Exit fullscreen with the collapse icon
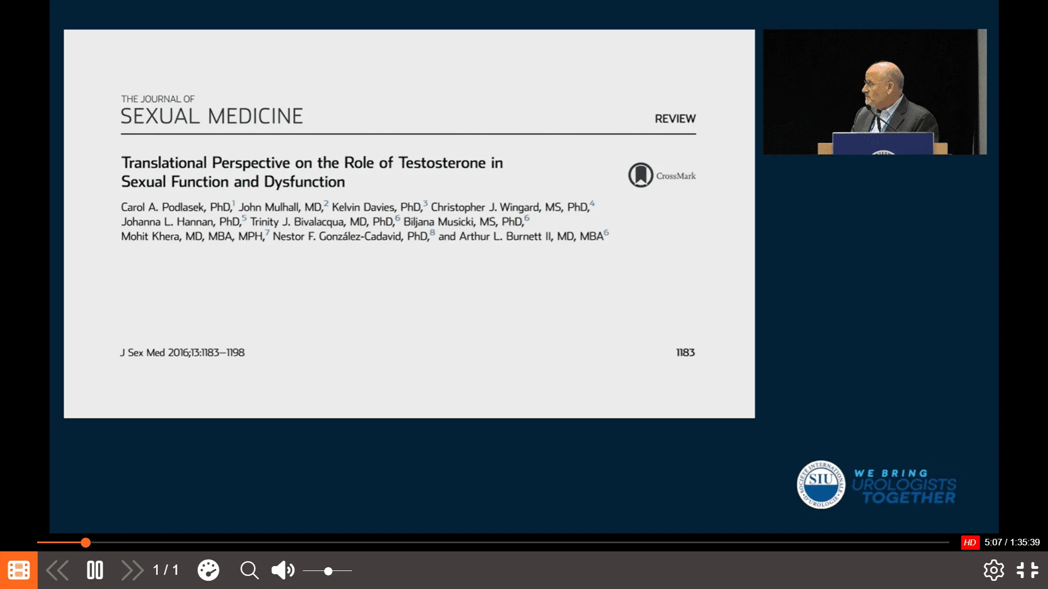The height and width of the screenshot is (589, 1048). point(1027,570)
